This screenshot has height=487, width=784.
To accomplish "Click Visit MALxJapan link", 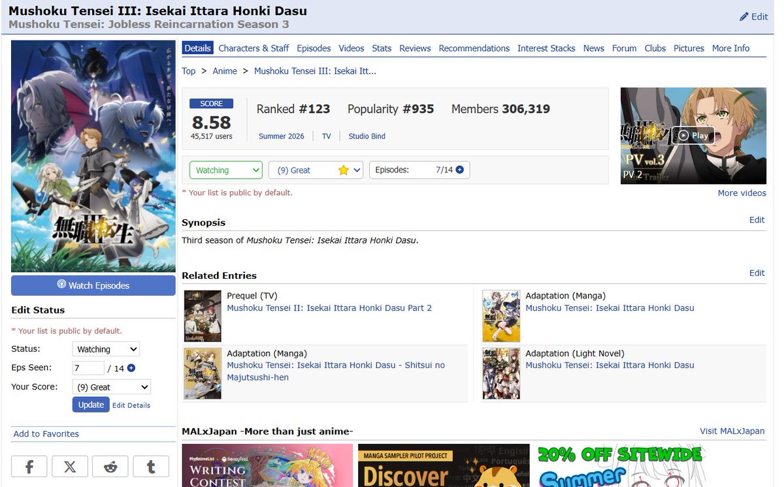I will coord(732,431).
